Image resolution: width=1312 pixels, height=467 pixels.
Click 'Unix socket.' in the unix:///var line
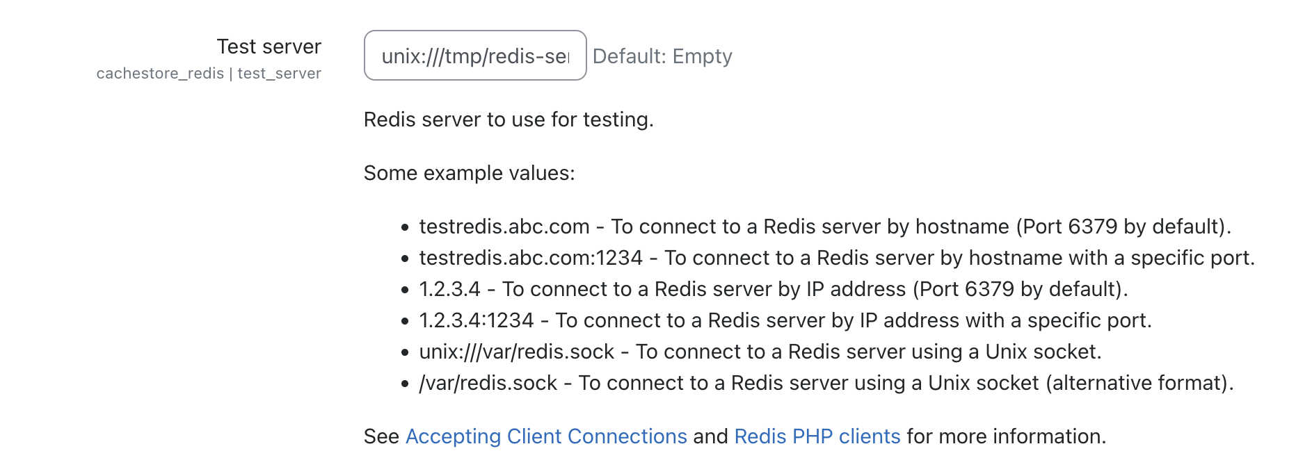[x=1043, y=352]
